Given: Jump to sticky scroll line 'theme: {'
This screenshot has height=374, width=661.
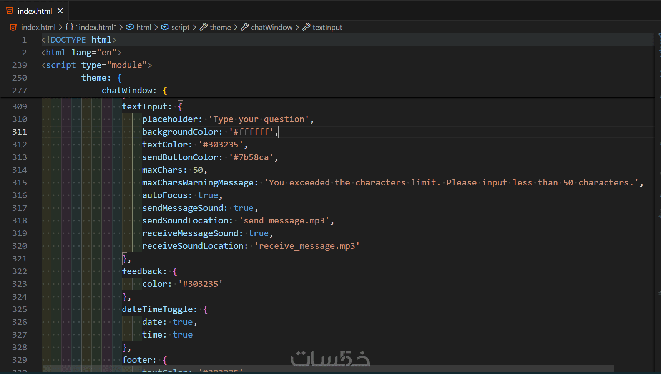Looking at the screenshot, I should (x=96, y=78).
